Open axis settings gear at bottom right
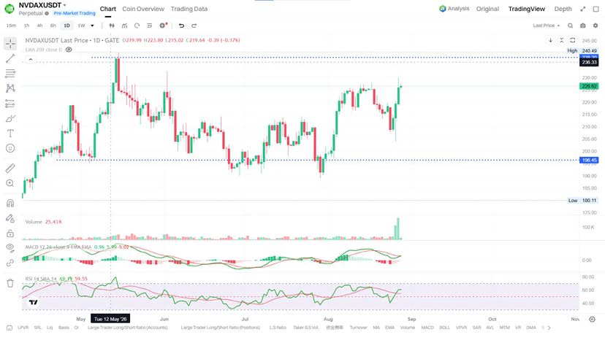Screen dimensions: 605x340 pyautogui.click(x=593, y=319)
